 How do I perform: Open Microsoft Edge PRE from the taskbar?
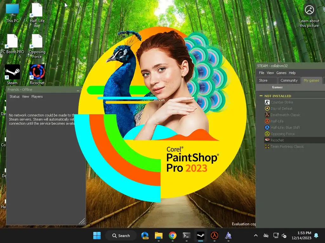click(x=145, y=235)
